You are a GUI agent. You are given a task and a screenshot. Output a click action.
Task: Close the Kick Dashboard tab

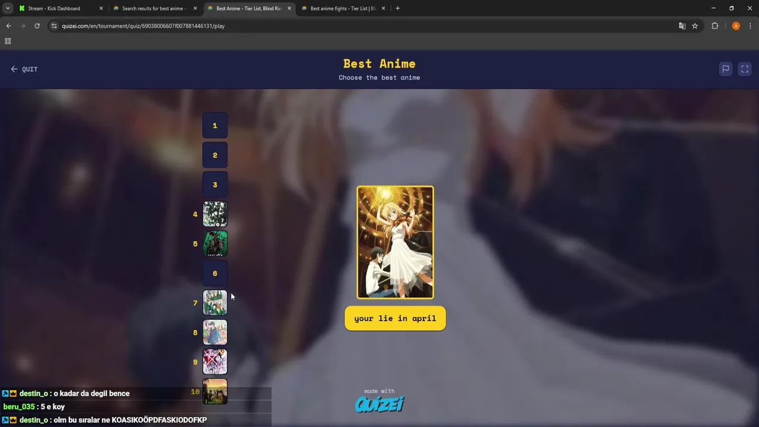[x=101, y=8]
